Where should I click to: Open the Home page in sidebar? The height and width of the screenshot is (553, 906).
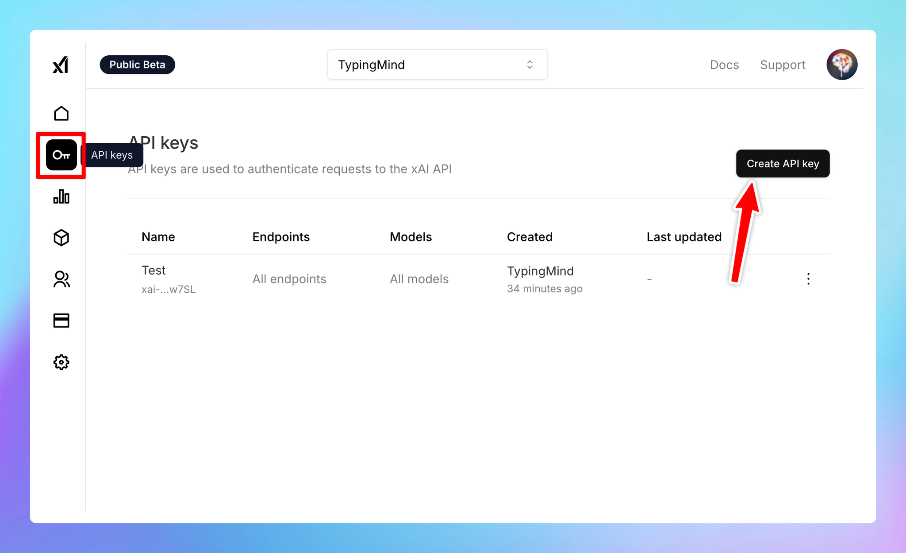tap(61, 113)
